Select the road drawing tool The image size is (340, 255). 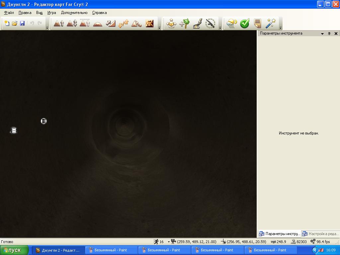coord(197,23)
